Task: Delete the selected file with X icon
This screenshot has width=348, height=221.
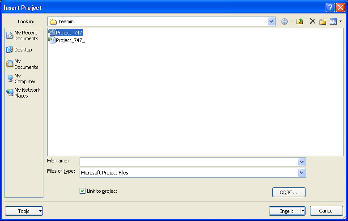Action: 313,21
